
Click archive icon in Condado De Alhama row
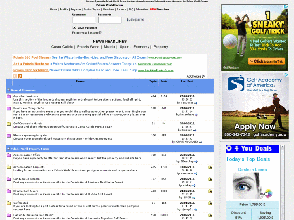pos(210,179)
